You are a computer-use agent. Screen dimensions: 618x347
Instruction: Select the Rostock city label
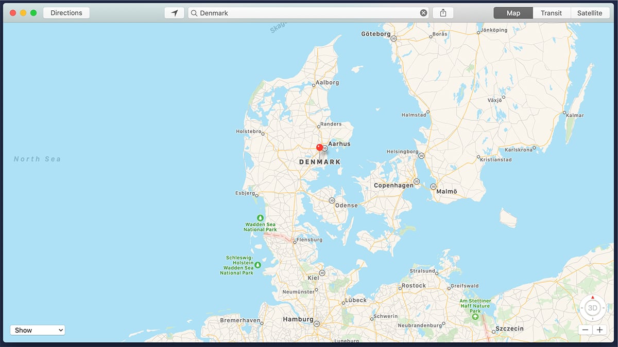(x=414, y=285)
